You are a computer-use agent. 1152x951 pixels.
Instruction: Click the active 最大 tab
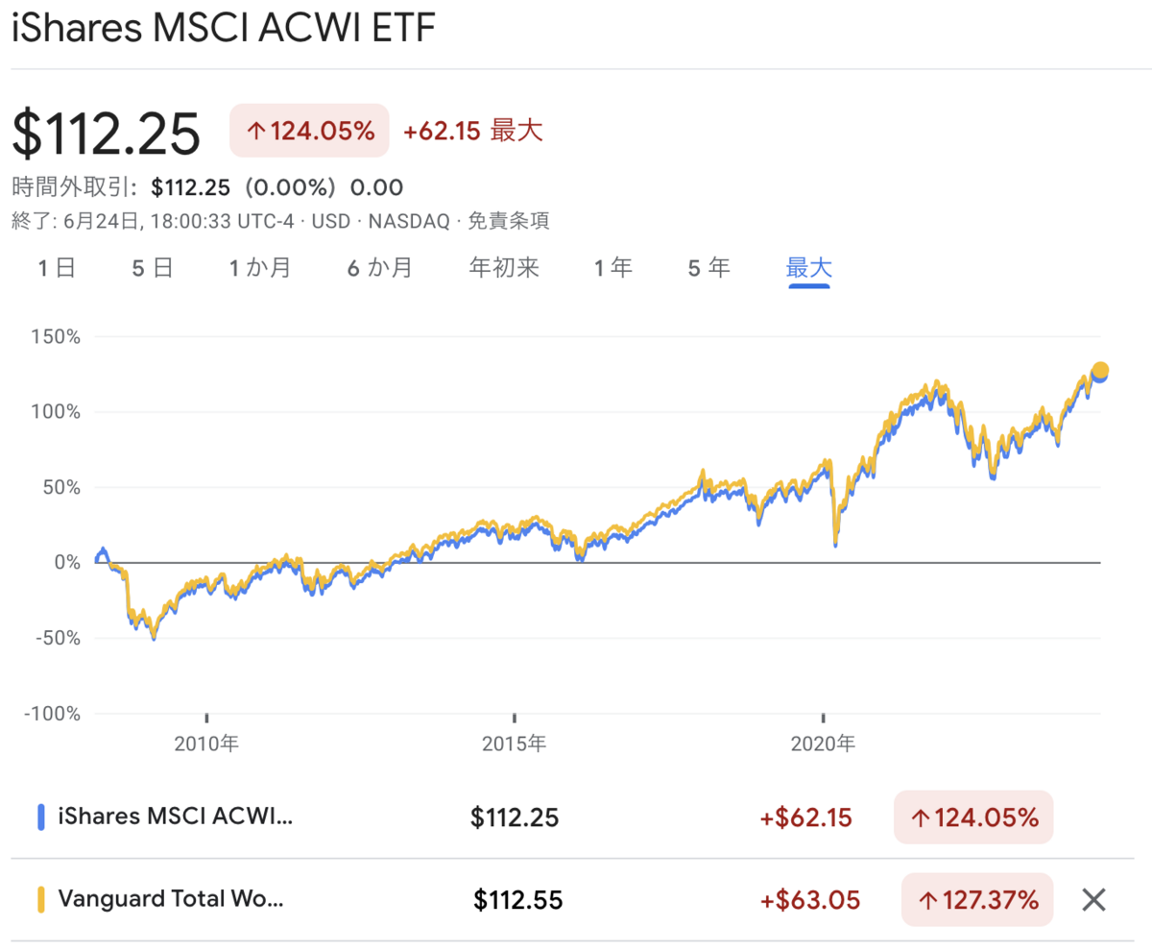coord(808,268)
